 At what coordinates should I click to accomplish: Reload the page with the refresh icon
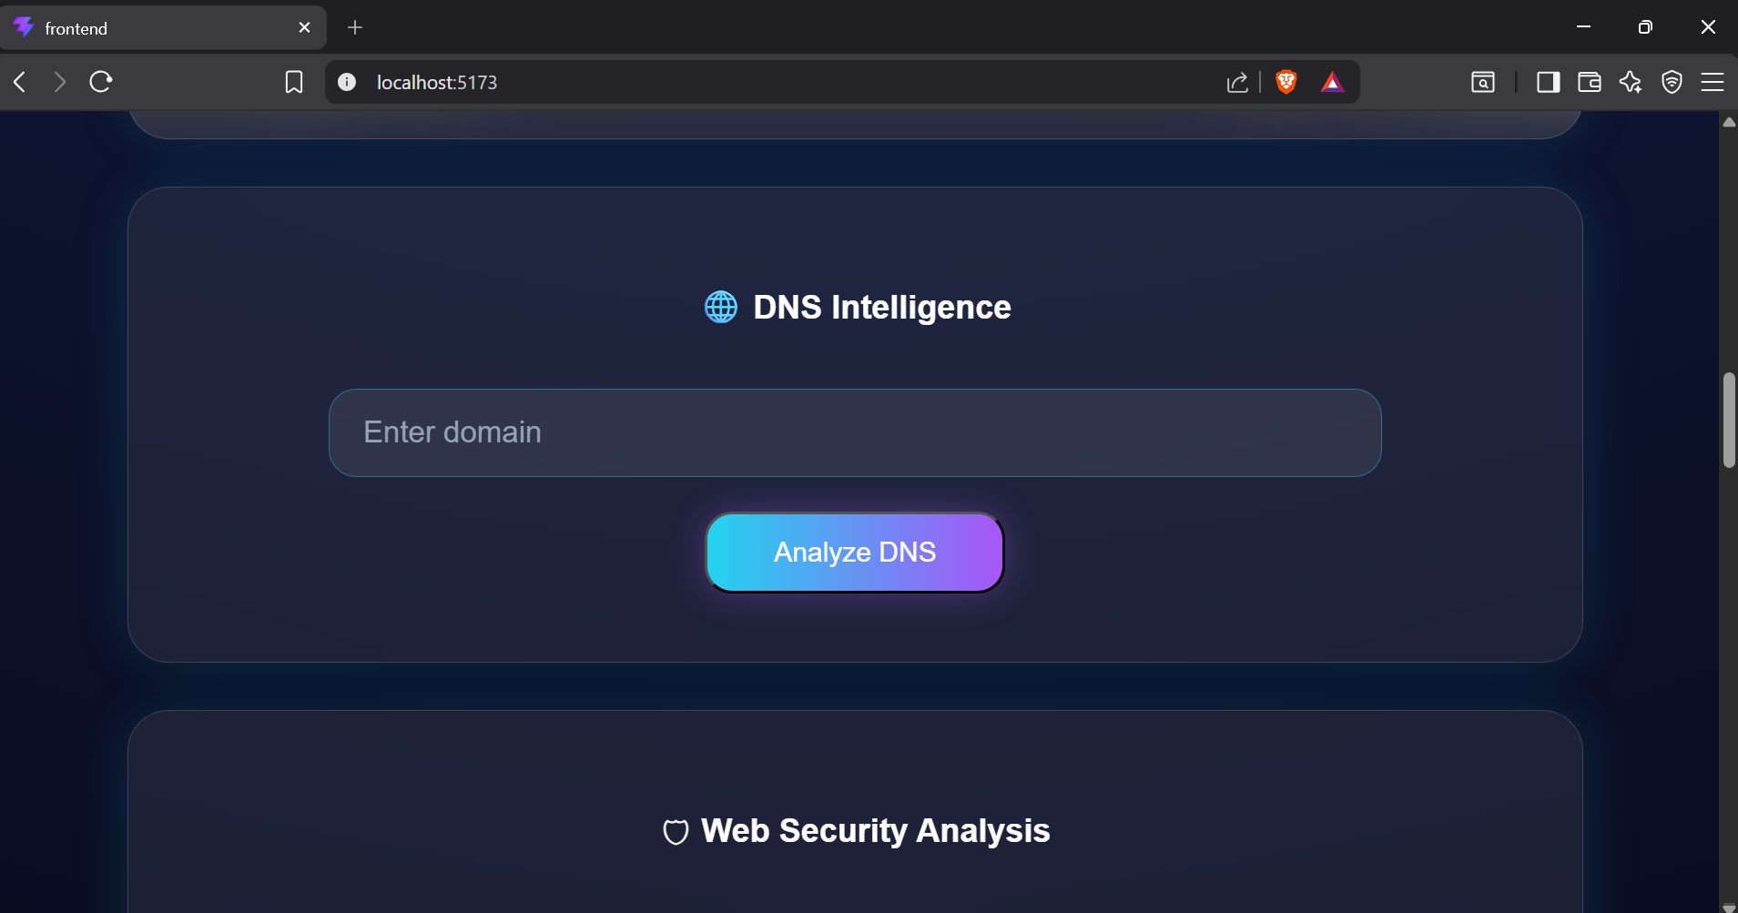click(x=101, y=82)
